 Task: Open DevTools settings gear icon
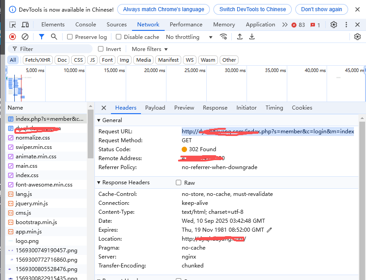334,25
